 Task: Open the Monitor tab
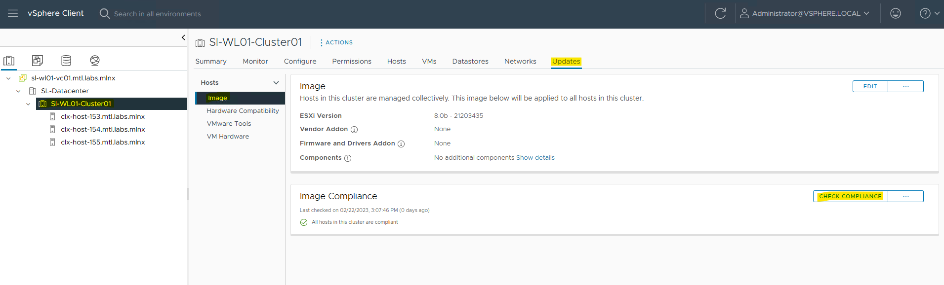pyautogui.click(x=255, y=61)
